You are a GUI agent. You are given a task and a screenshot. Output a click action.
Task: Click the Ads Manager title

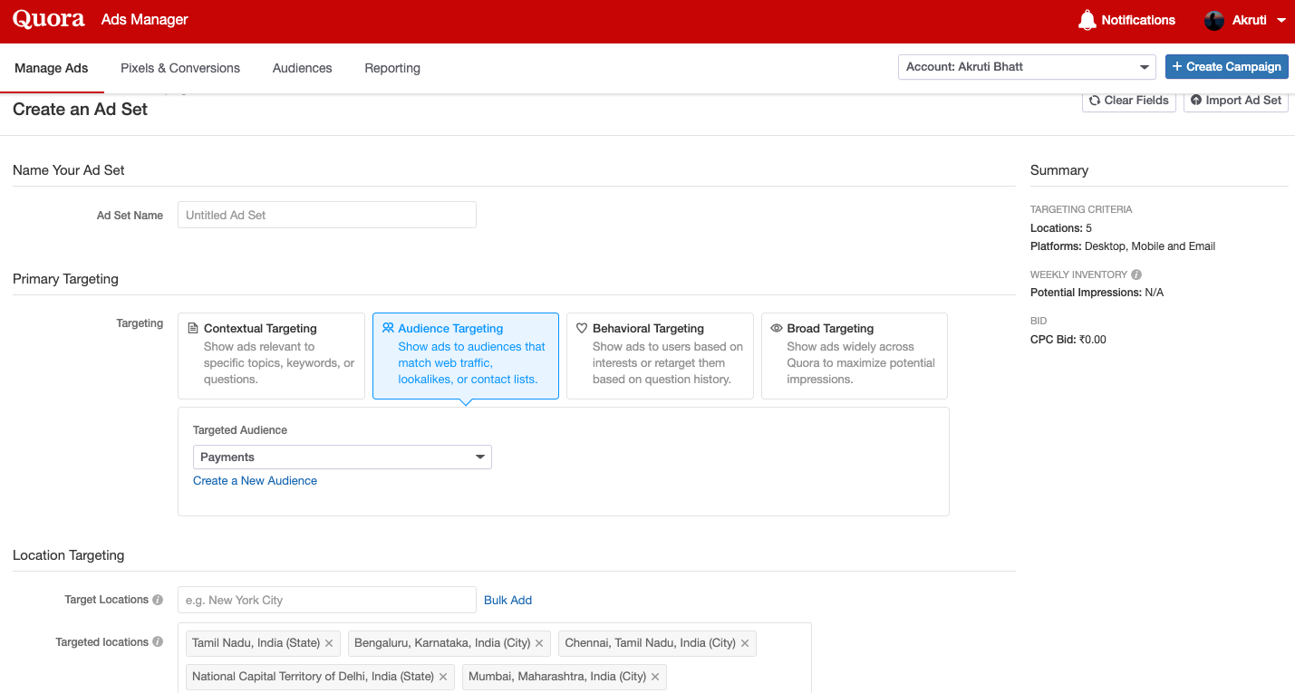point(145,20)
